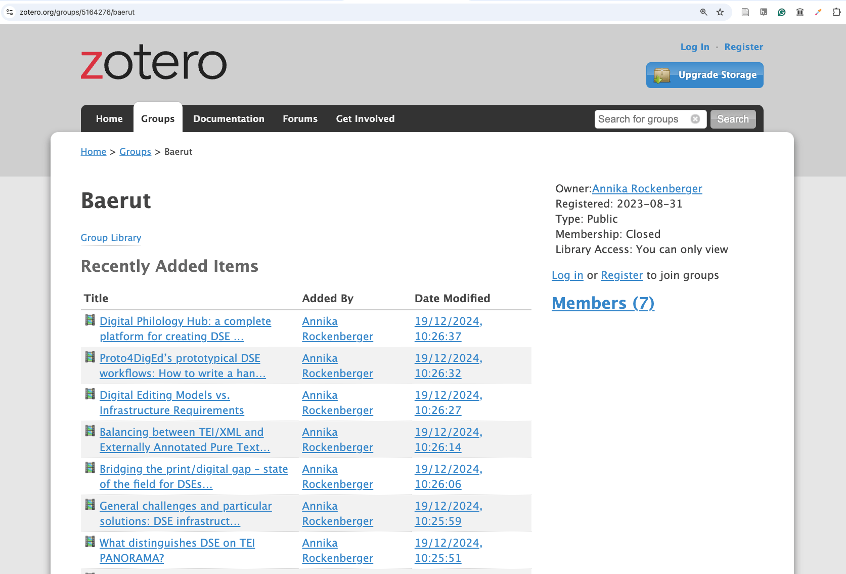Image resolution: width=846 pixels, height=574 pixels.
Task: Open the Get Involved tab
Action: click(x=365, y=118)
